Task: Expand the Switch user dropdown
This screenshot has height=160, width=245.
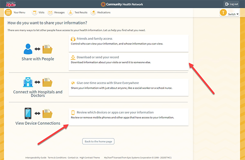Action: click(233, 14)
